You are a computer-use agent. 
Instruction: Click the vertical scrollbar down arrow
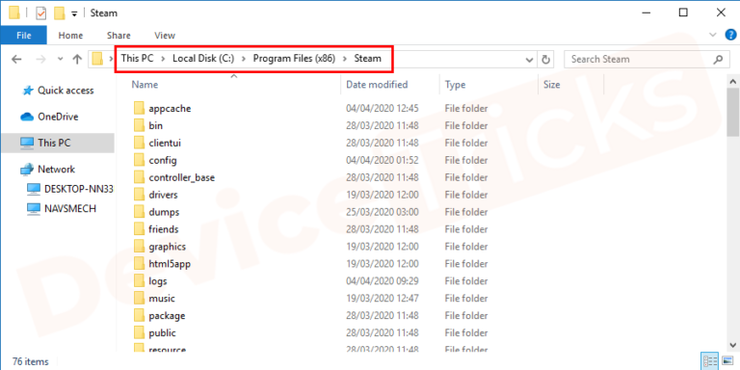pyautogui.click(x=733, y=345)
